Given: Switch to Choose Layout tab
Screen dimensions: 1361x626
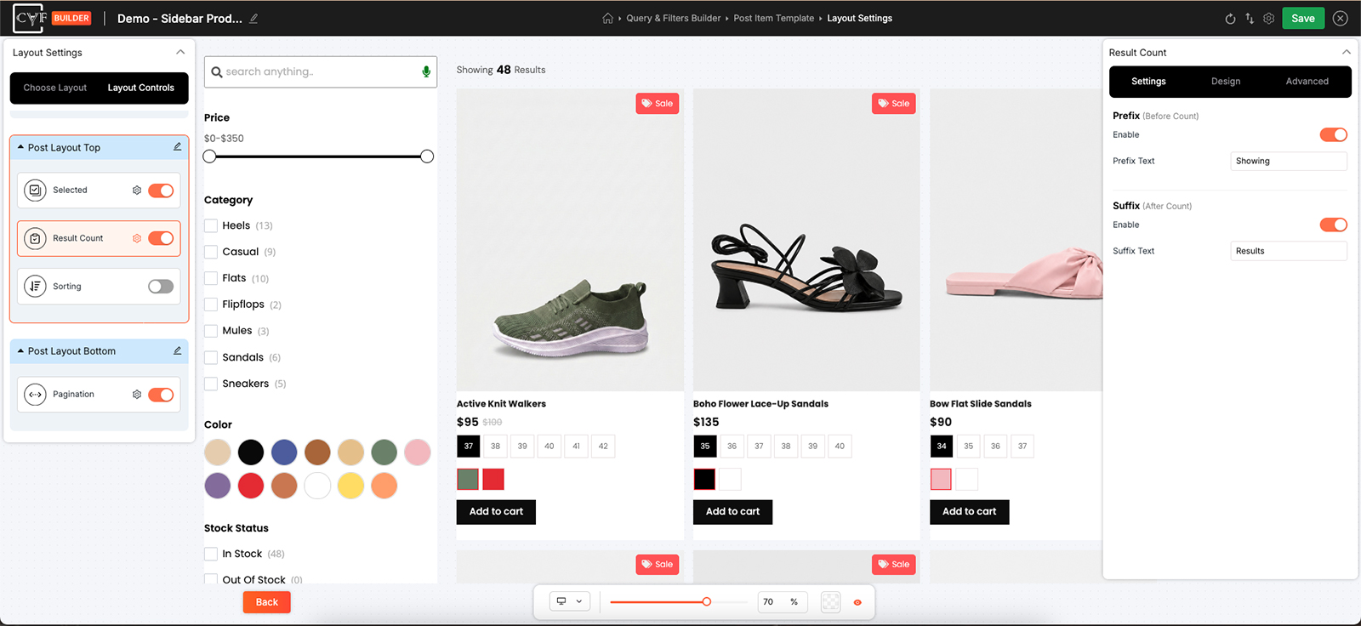Looking at the screenshot, I should pos(55,88).
